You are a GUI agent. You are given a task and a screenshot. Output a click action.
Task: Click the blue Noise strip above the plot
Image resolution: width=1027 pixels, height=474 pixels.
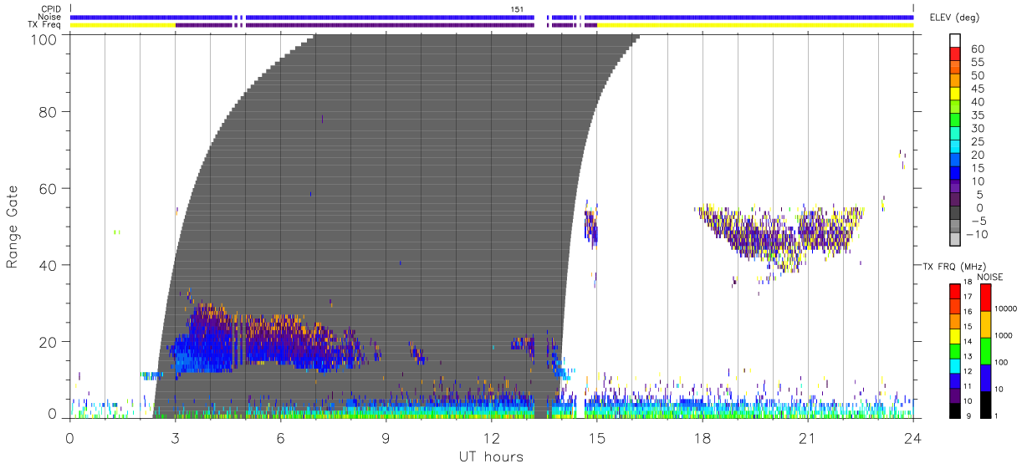pos(492,17)
